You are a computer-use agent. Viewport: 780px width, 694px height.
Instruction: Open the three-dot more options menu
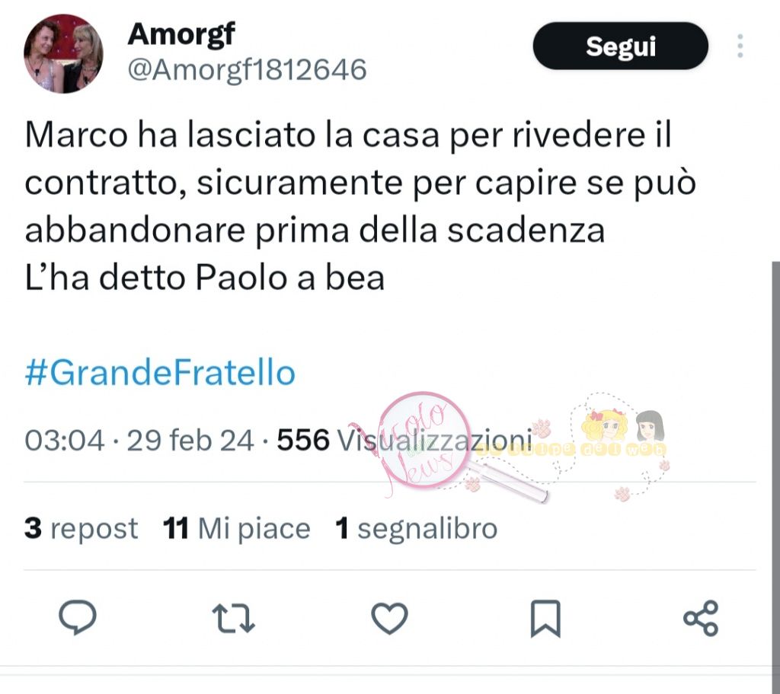pos(740,46)
